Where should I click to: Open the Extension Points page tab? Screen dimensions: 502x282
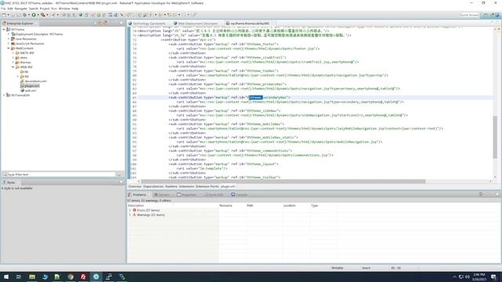pyautogui.click(x=207, y=186)
